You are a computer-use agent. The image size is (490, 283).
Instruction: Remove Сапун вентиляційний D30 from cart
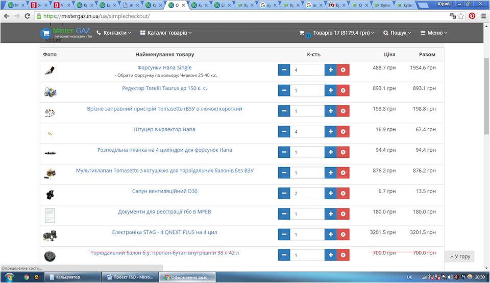[343, 193]
